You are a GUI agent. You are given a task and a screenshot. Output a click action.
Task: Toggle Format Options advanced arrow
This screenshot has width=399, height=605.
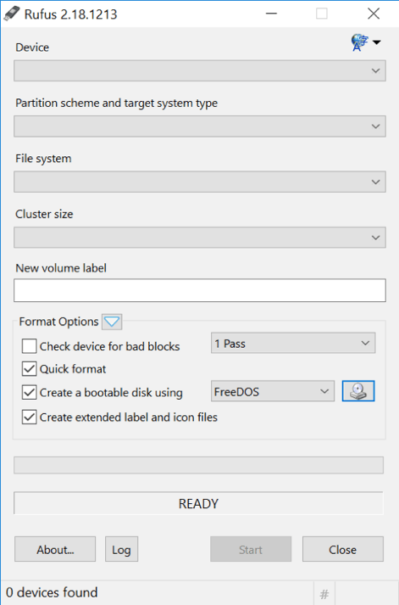(x=112, y=322)
